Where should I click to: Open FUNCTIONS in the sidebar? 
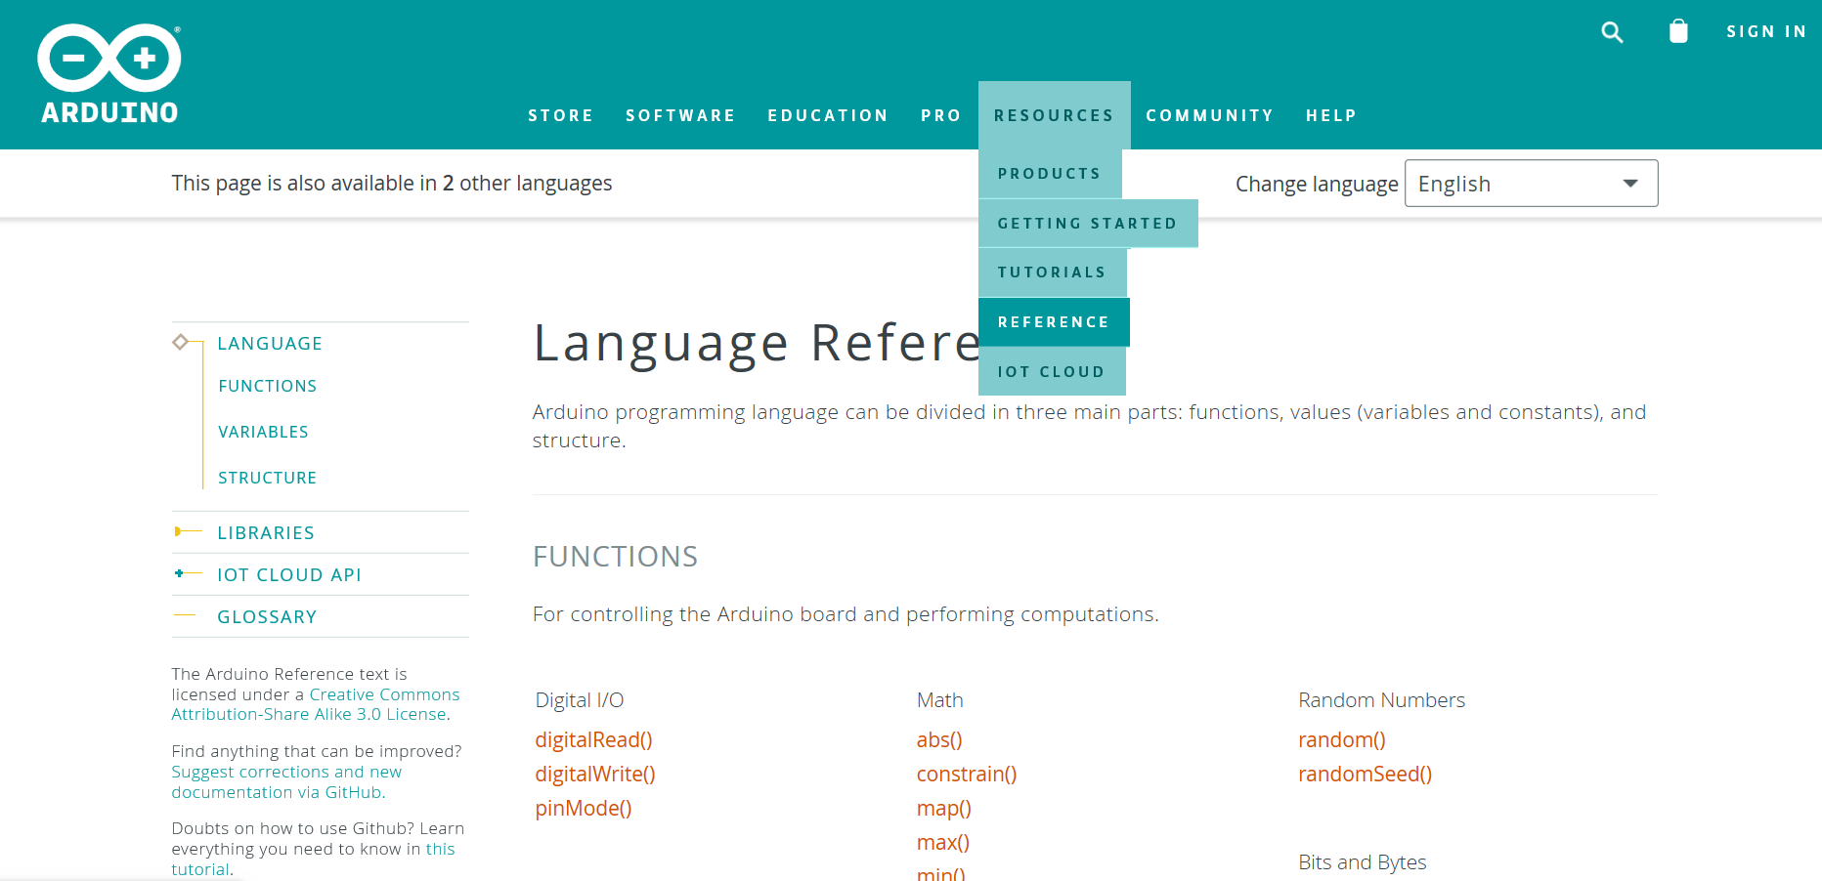coord(268,386)
